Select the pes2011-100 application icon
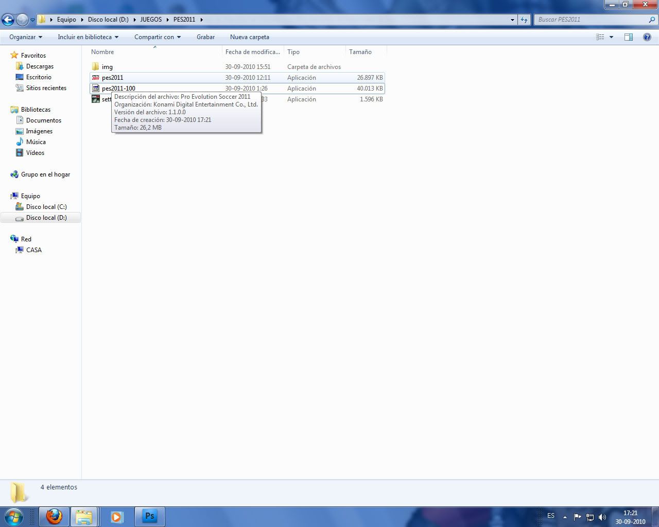The image size is (659, 527). [x=96, y=89]
